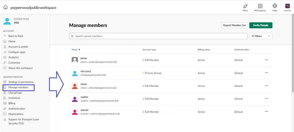Click oilver's Active billing status
This screenshot has height=132, width=294.
pos(201,86)
